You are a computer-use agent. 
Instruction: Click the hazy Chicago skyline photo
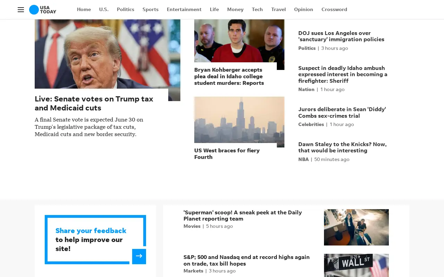[239, 120]
